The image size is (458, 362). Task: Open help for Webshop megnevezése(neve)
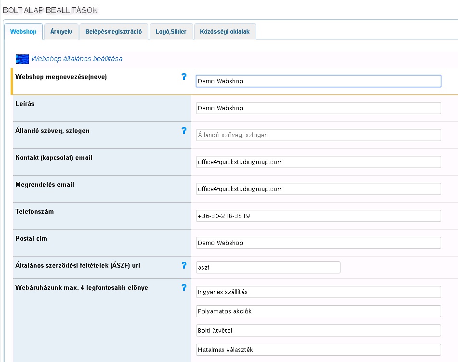tap(184, 77)
